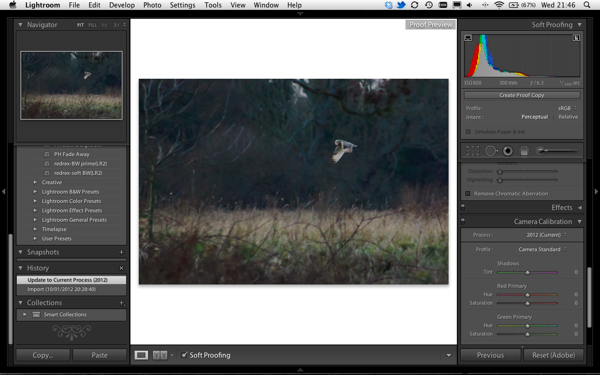Hide the left panel group arrow

[4, 191]
